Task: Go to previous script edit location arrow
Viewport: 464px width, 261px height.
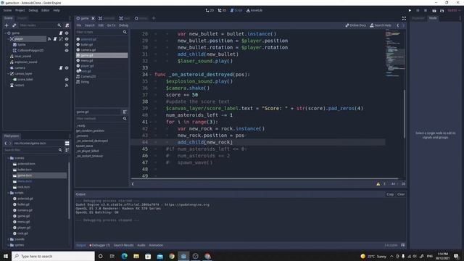Action: pyautogui.click(x=398, y=25)
